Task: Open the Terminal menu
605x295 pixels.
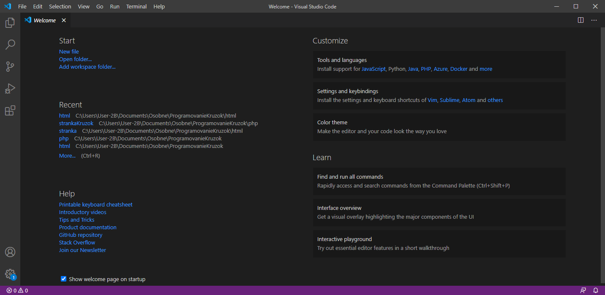Action: (x=136, y=6)
